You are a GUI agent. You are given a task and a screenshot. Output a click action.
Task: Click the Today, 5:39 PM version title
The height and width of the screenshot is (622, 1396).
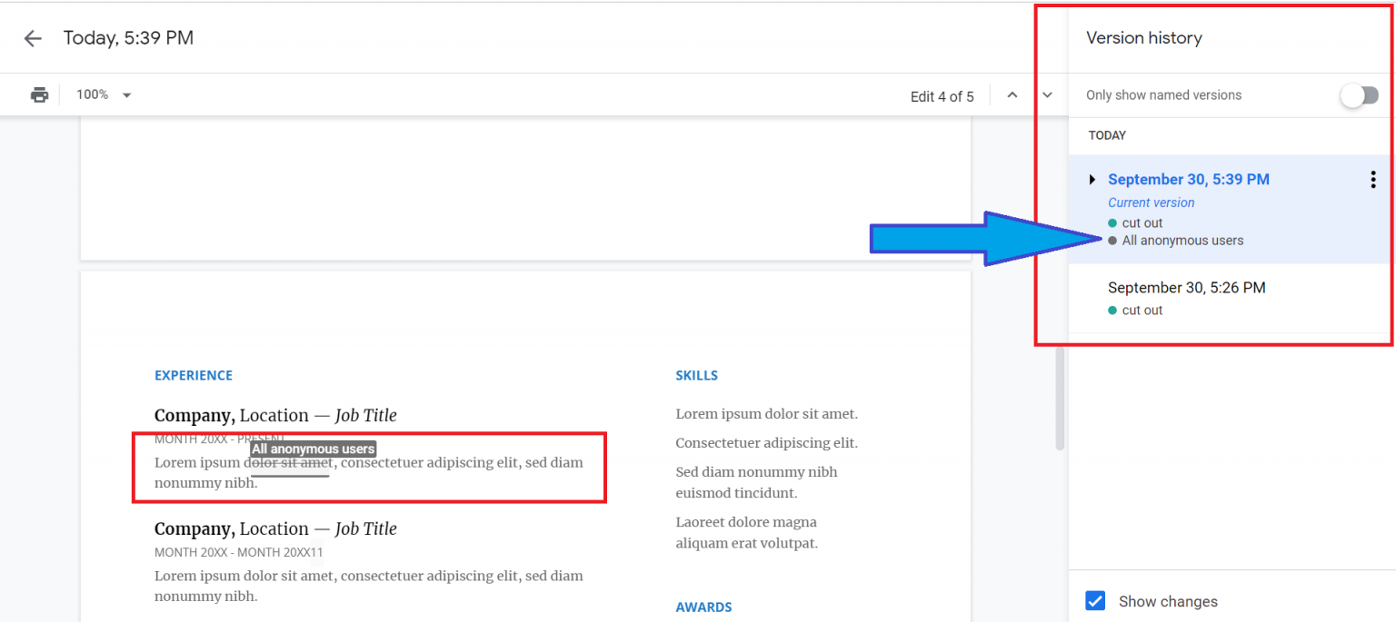click(128, 38)
